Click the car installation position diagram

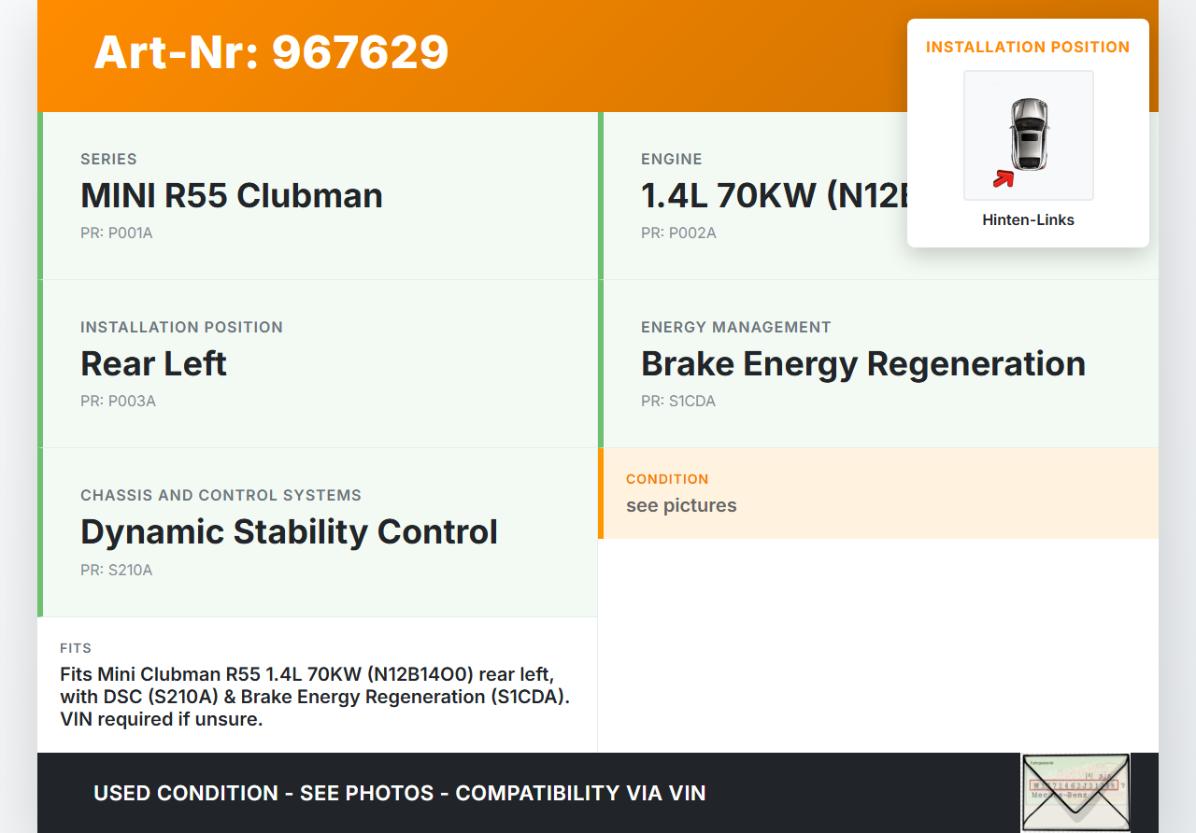tap(1028, 135)
